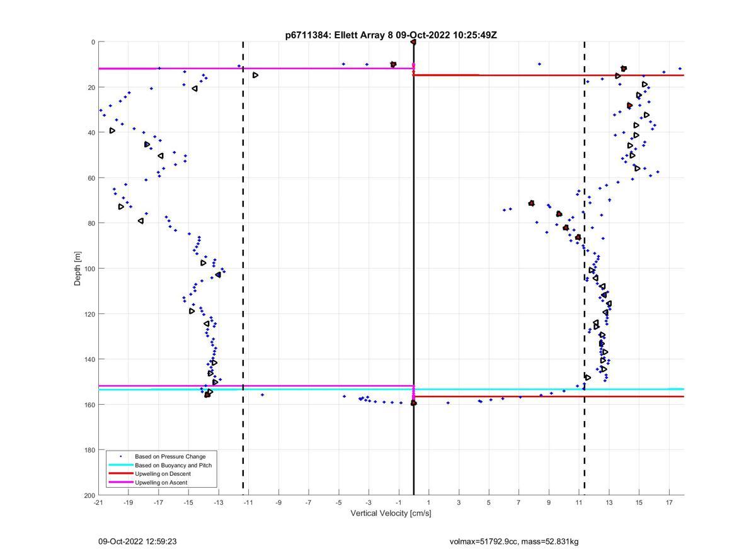Viewport: 756px width, 557px height.
Task: Click the cyan line swatch in legend
Action: coord(120,465)
